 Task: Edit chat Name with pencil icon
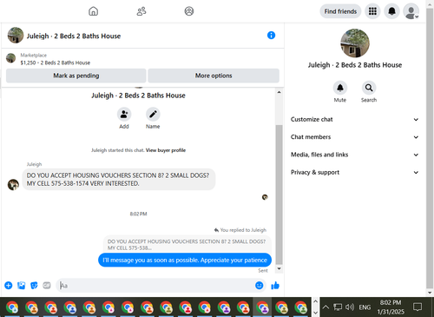click(153, 114)
